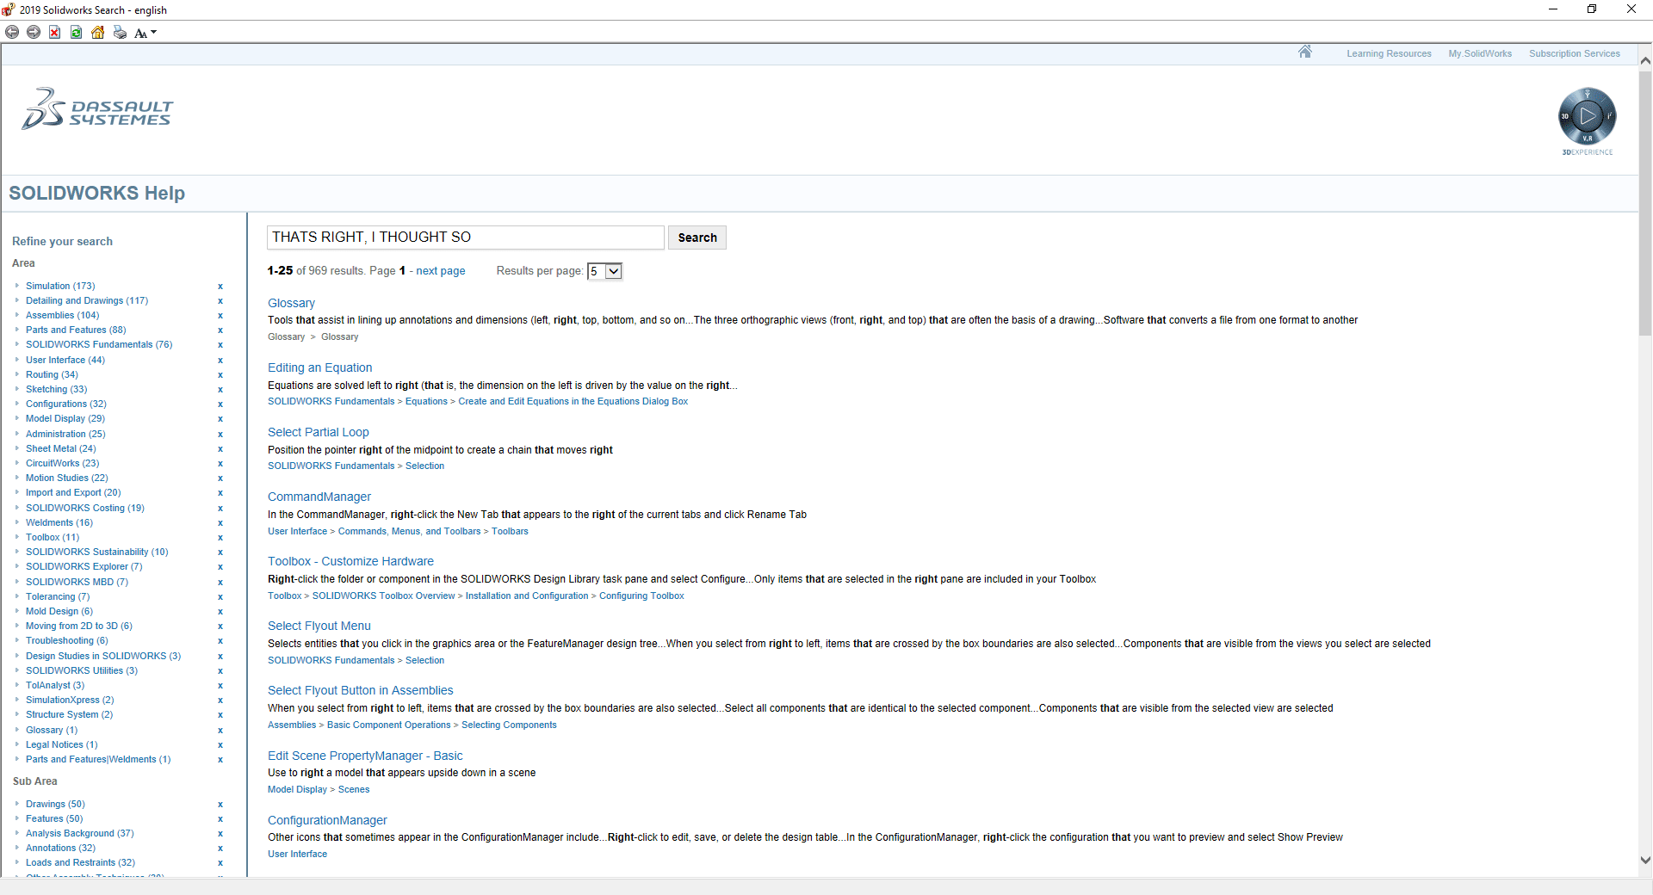
Task: Open the CommandManager result
Action: point(319,497)
